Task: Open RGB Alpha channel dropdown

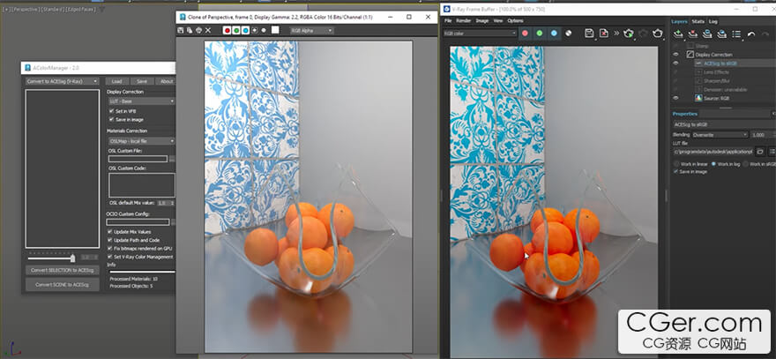Action: (x=312, y=31)
